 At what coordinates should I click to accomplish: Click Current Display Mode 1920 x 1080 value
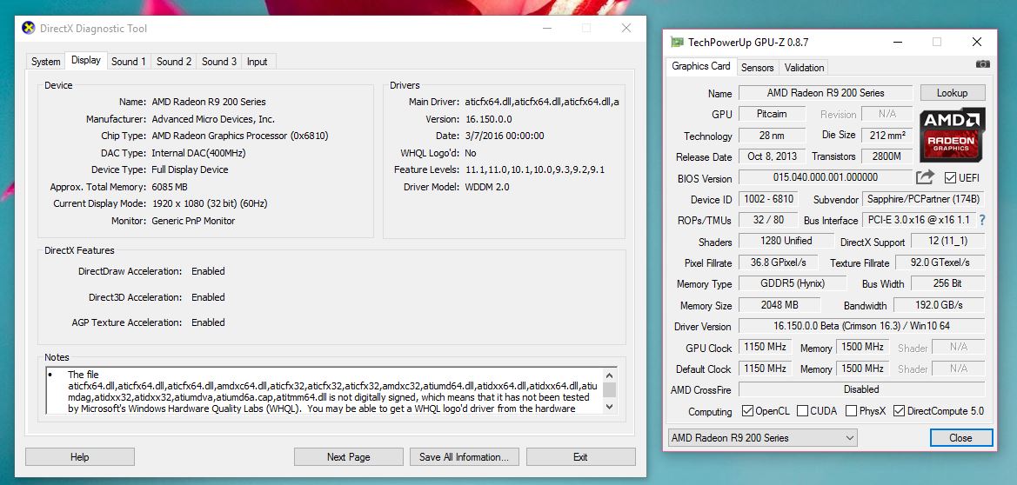tap(210, 203)
